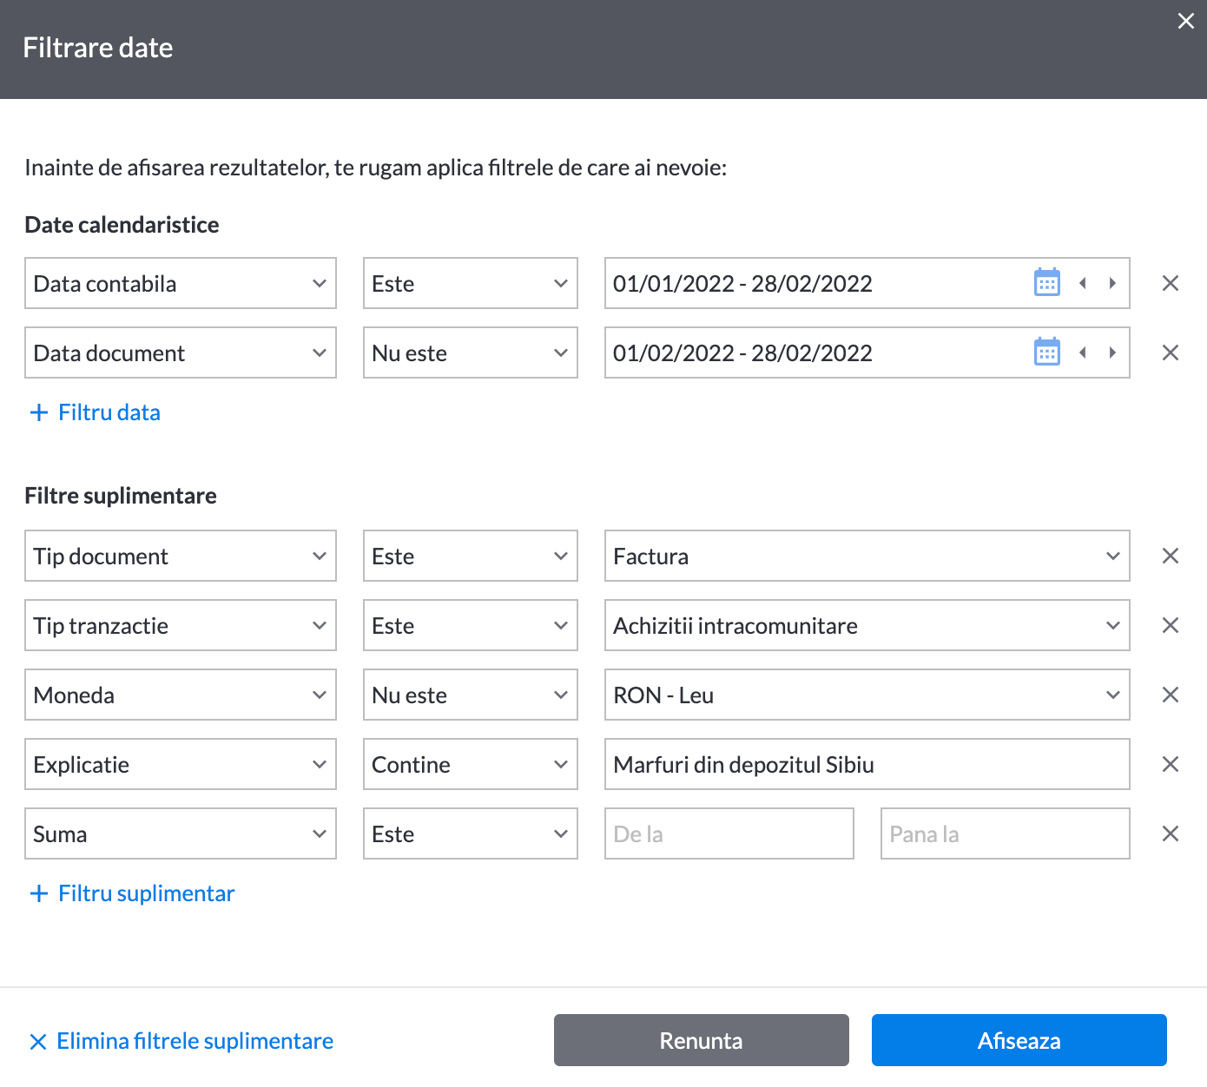Remove the Data document filter row
This screenshot has width=1207, height=1087.
[1171, 352]
